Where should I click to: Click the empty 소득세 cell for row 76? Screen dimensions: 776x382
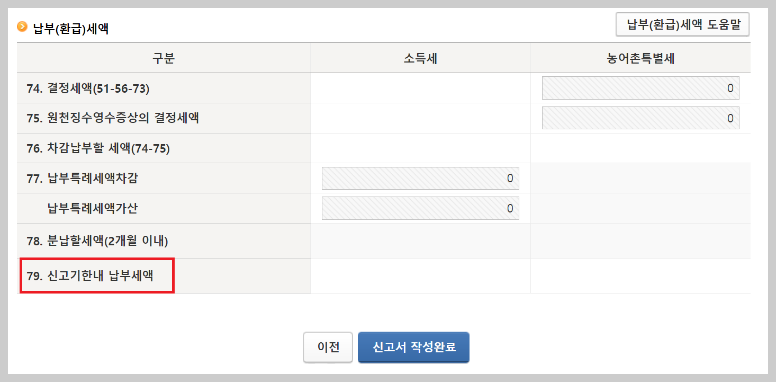point(420,148)
